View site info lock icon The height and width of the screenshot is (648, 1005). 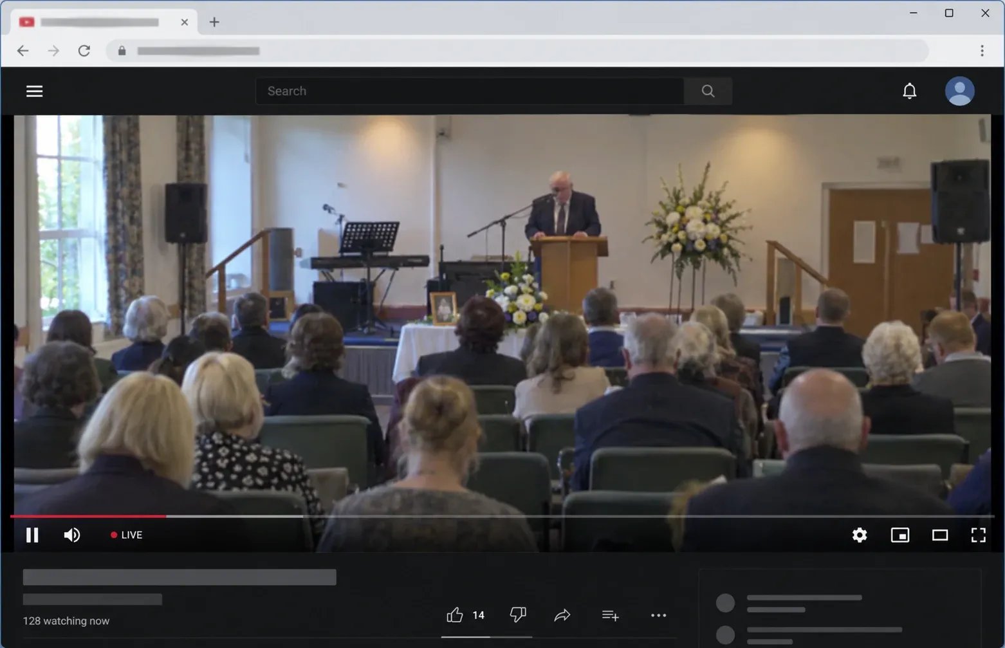122,51
